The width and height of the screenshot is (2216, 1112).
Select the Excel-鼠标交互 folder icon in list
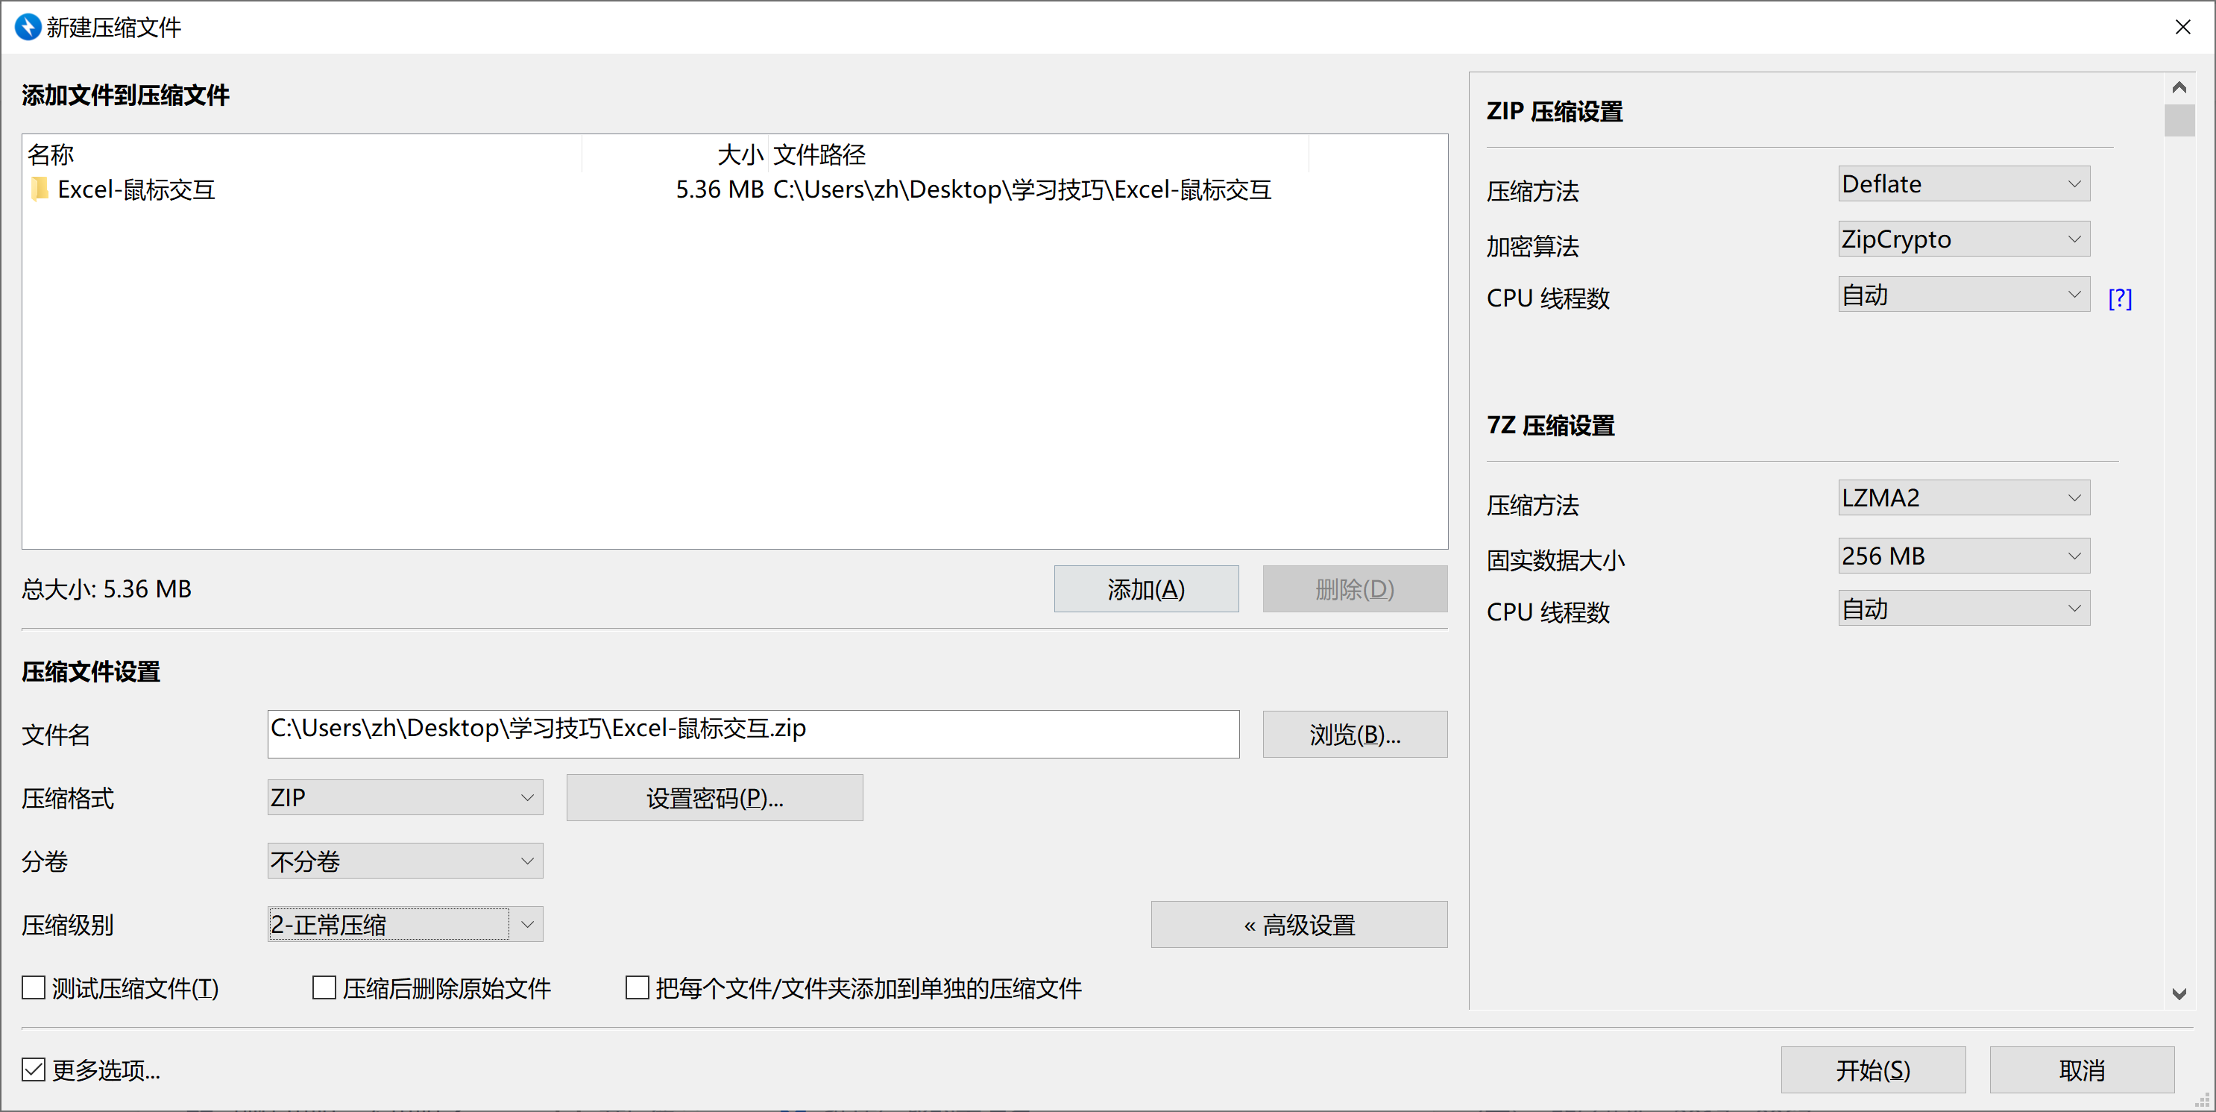point(40,189)
